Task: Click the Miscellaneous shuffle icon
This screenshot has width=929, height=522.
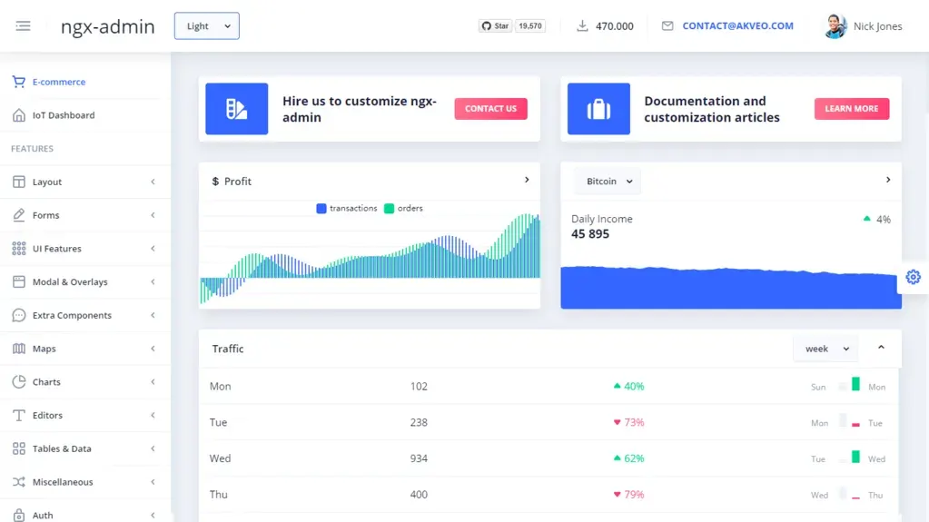Action: click(x=19, y=482)
